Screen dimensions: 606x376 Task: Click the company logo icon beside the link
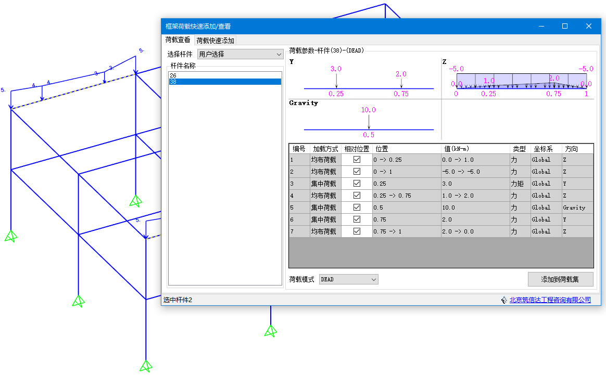pos(504,300)
